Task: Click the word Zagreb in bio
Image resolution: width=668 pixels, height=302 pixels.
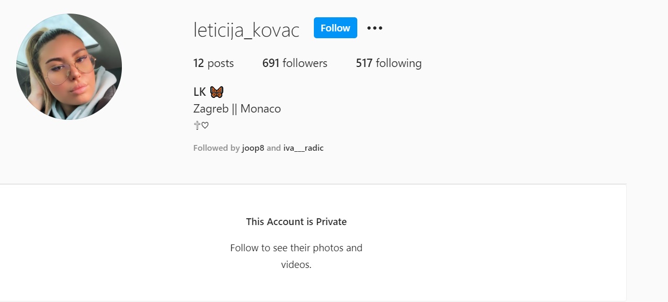Action: [x=211, y=109]
